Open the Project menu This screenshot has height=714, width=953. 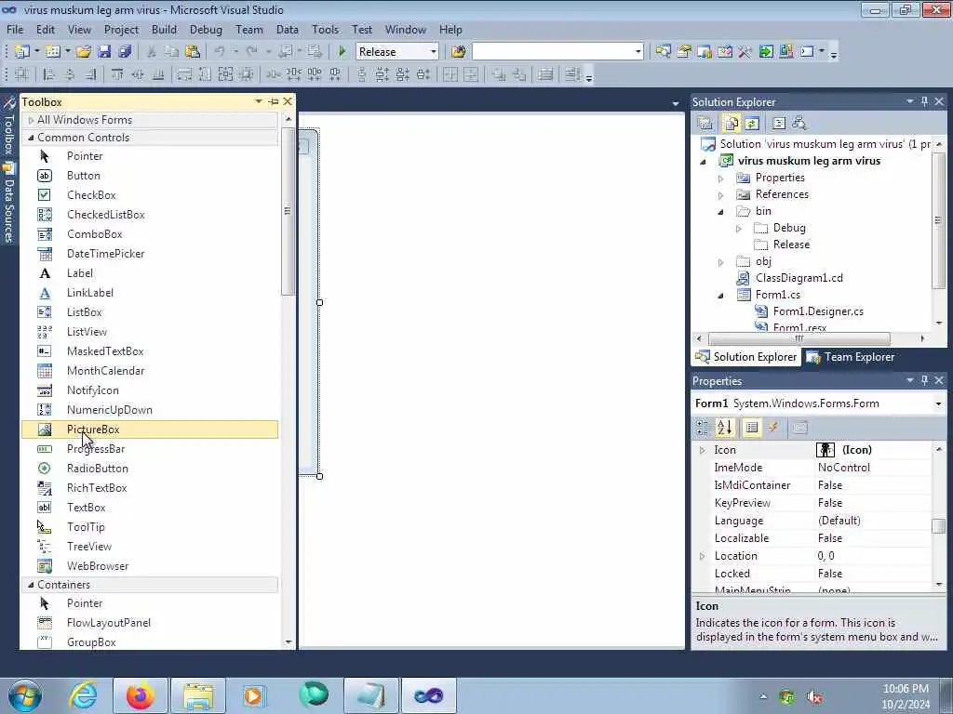click(121, 29)
